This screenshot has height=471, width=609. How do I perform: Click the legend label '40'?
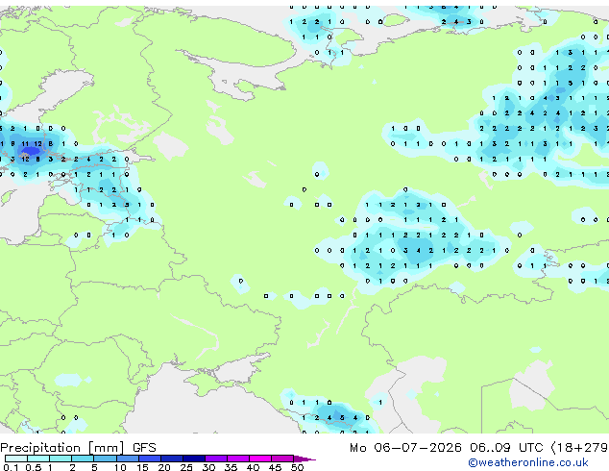coord(253,467)
